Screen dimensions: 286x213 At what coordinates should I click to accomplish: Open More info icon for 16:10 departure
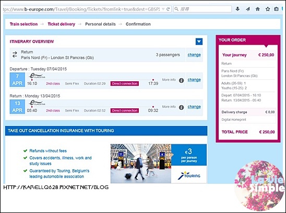click(181, 80)
